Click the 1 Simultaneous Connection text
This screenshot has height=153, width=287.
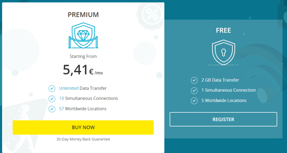click(x=229, y=90)
